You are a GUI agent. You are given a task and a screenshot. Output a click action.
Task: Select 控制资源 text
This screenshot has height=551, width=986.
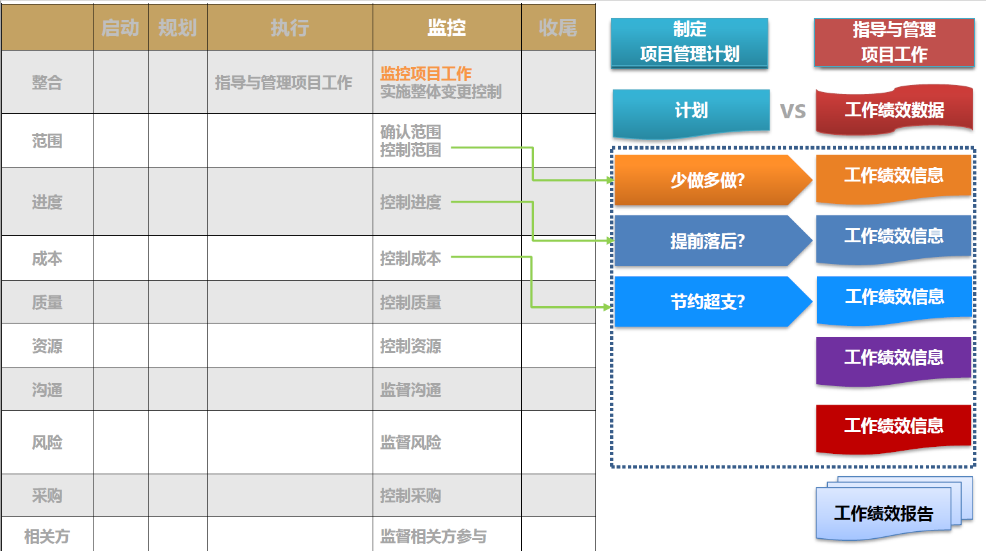[x=410, y=346]
